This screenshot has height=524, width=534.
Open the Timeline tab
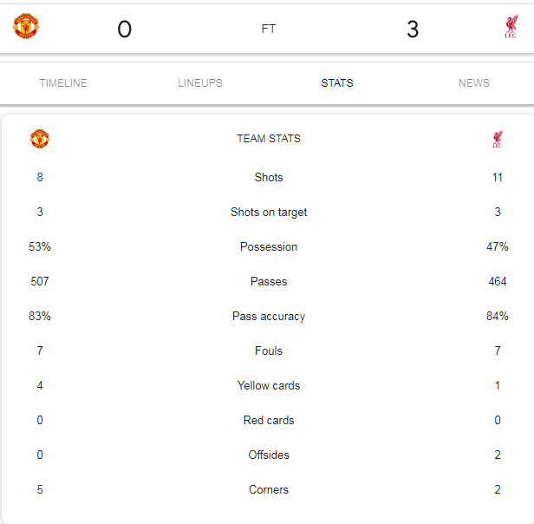click(x=63, y=82)
